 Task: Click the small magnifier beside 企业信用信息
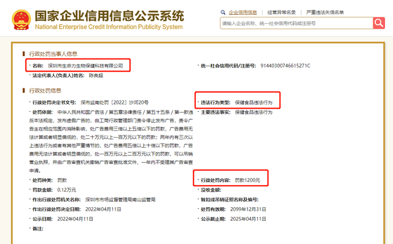(x=223, y=12)
